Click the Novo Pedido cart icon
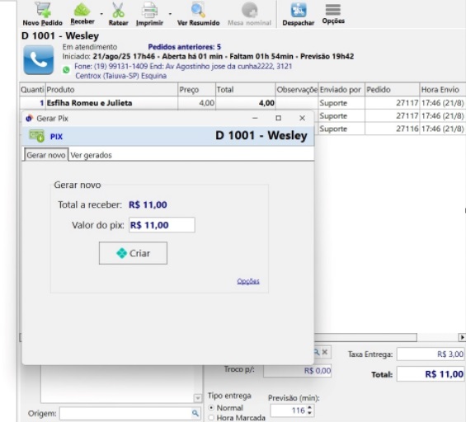 coord(44,10)
